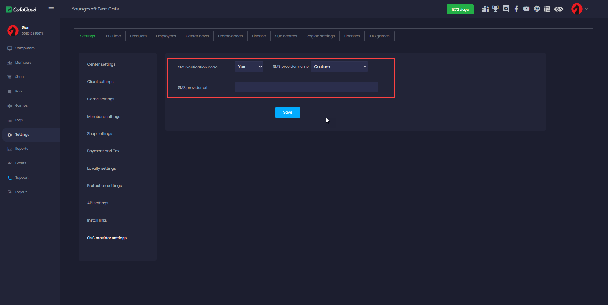This screenshot has width=608, height=305.
Task: Open the Discord icon in header
Action: coord(506,9)
